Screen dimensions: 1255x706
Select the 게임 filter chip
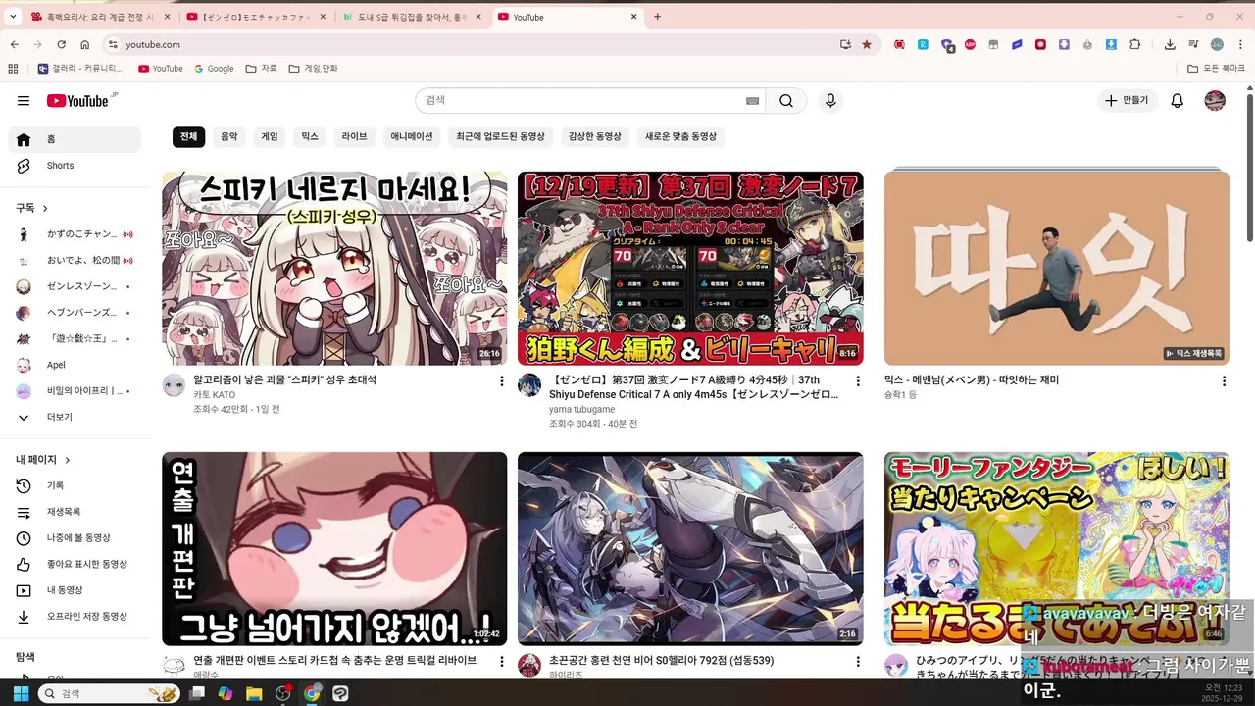tap(270, 137)
